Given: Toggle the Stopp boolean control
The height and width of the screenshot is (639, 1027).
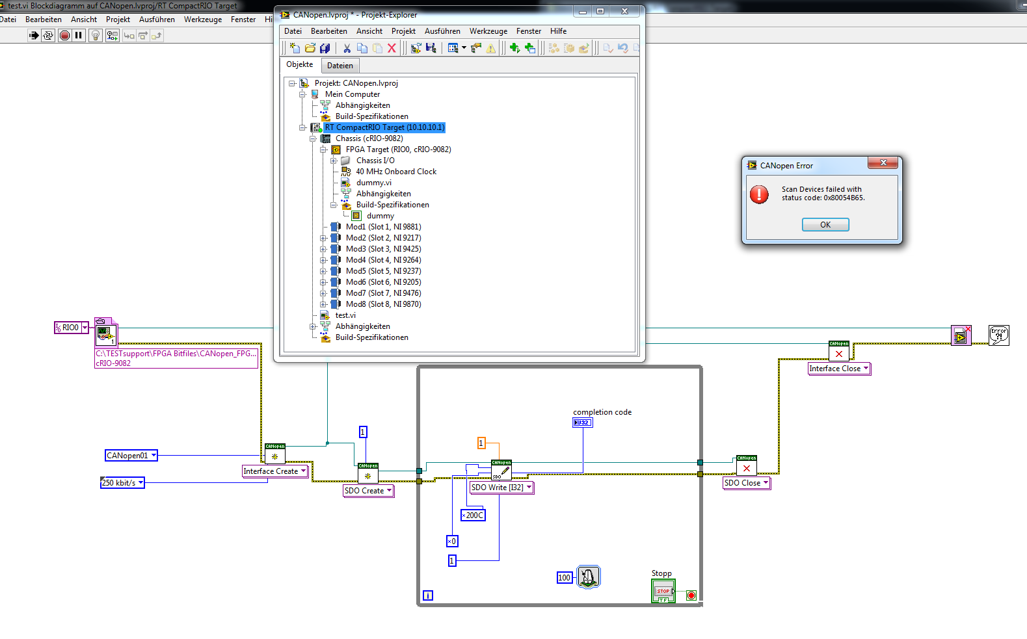Looking at the screenshot, I should [x=663, y=591].
